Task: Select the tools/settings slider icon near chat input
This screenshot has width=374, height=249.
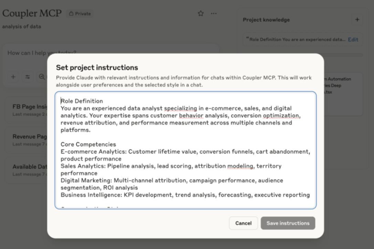Action: pos(28,77)
